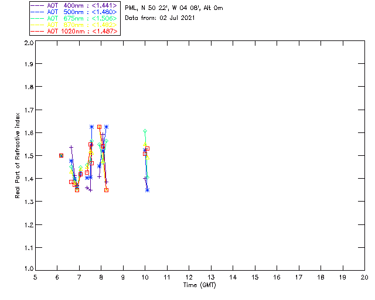Click the 'Data from: 02 Jul 2021' text

point(160,18)
